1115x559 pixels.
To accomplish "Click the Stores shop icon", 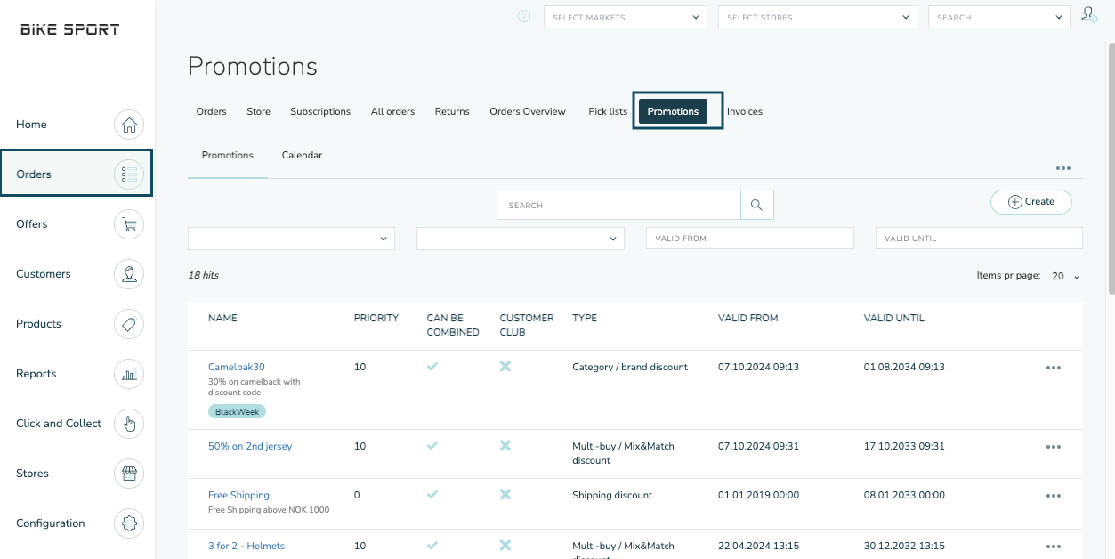I will pos(129,474).
